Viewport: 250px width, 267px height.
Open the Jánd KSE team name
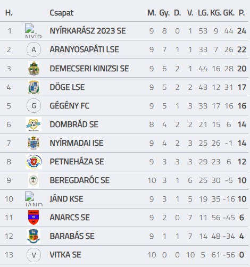pos(66,199)
